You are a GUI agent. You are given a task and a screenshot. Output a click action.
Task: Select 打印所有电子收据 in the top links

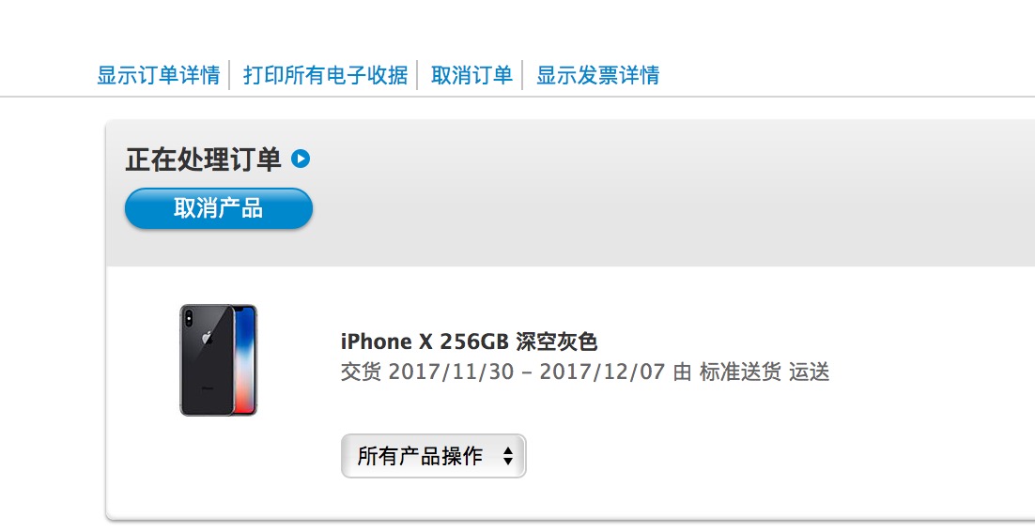click(325, 75)
